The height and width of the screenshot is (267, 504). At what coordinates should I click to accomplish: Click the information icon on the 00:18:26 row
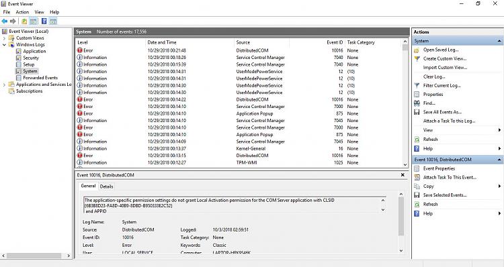point(80,58)
